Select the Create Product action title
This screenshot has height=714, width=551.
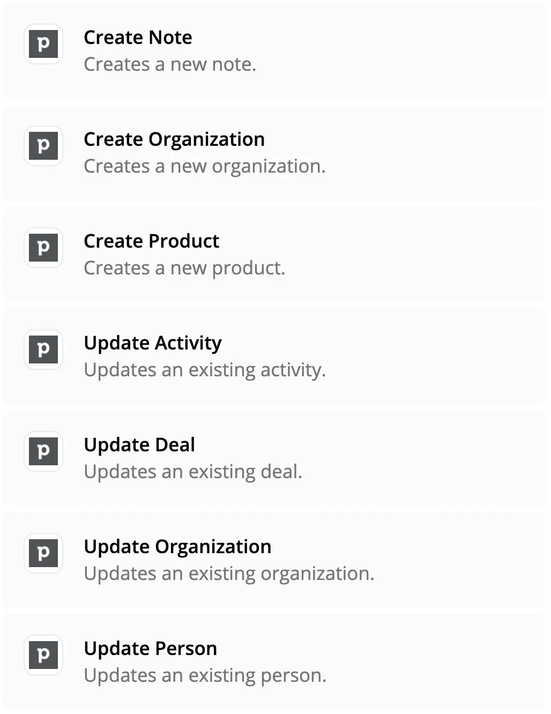pyautogui.click(x=152, y=241)
